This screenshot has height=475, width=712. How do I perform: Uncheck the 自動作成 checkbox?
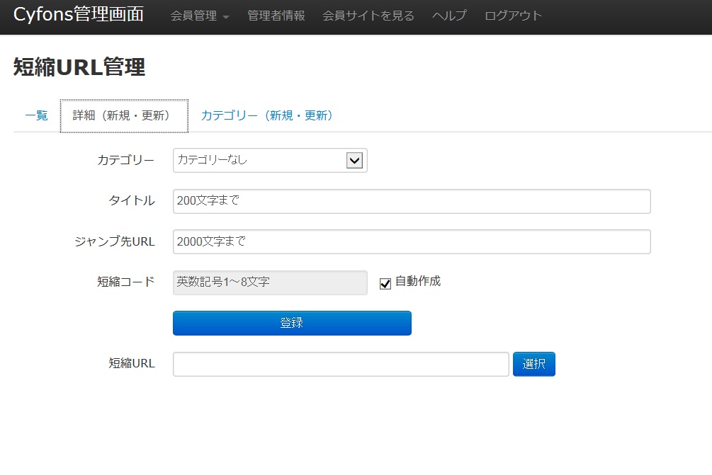pyautogui.click(x=385, y=283)
